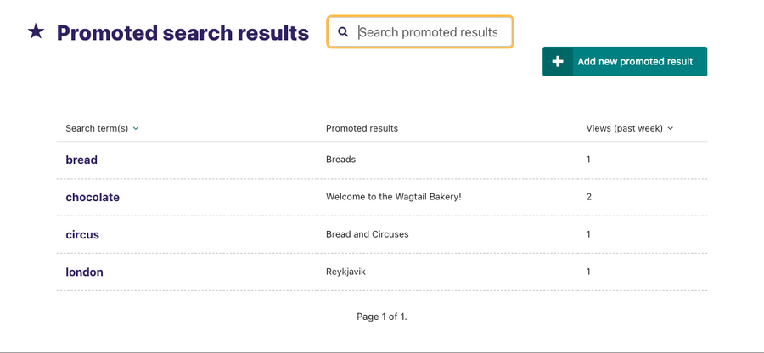764x353 pixels.
Task: Open the london search term entry
Action: (x=84, y=272)
